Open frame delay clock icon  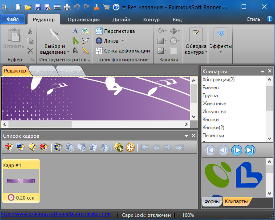click(130, 147)
